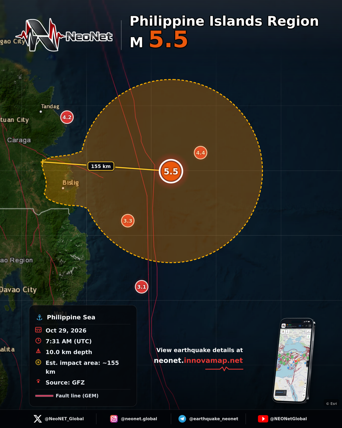Image resolution: width=342 pixels, height=428 pixels.
Task: Open the @NEONetGlobal handle
Action: (x=288, y=419)
